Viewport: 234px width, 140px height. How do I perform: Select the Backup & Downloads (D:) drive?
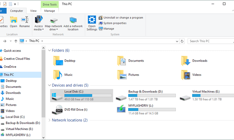point(146,96)
